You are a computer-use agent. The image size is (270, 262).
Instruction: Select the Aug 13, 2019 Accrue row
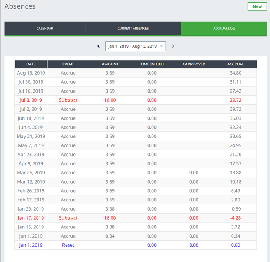[68, 73]
